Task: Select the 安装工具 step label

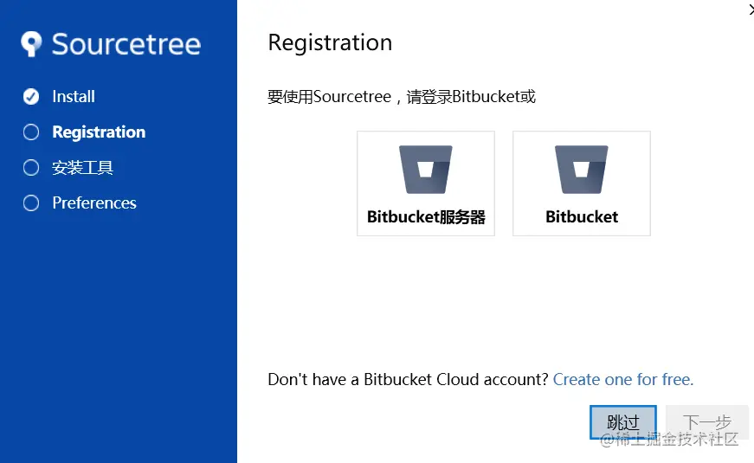Action: [x=83, y=167]
